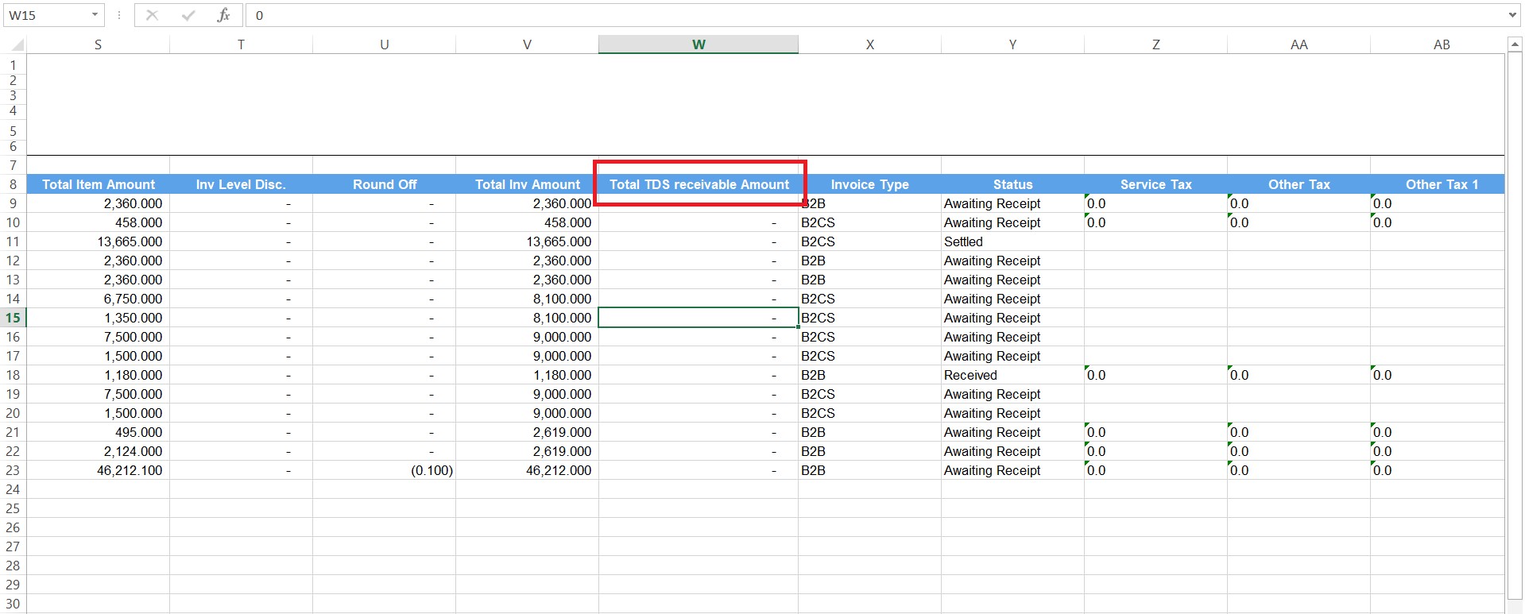
Task: Open the Name Box dropdown arrow
Action: click(x=95, y=15)
